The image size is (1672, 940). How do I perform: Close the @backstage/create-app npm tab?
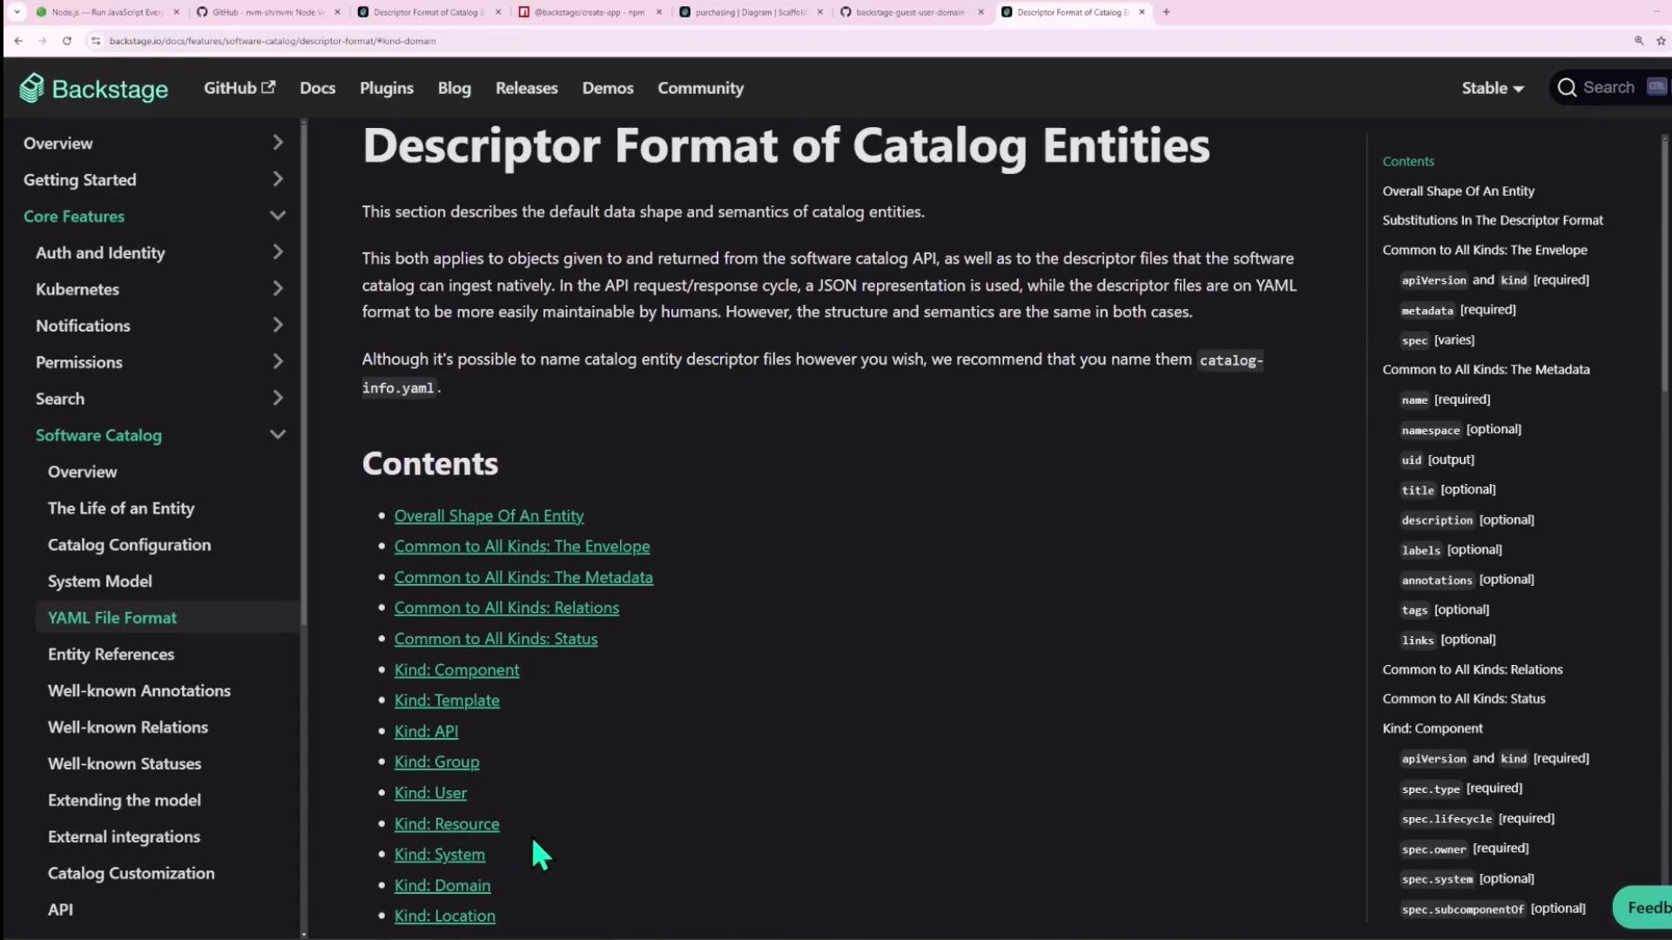[658, 12]
